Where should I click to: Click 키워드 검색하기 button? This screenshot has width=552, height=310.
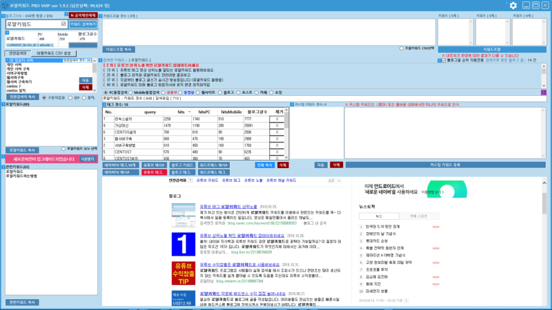point(83,24)
